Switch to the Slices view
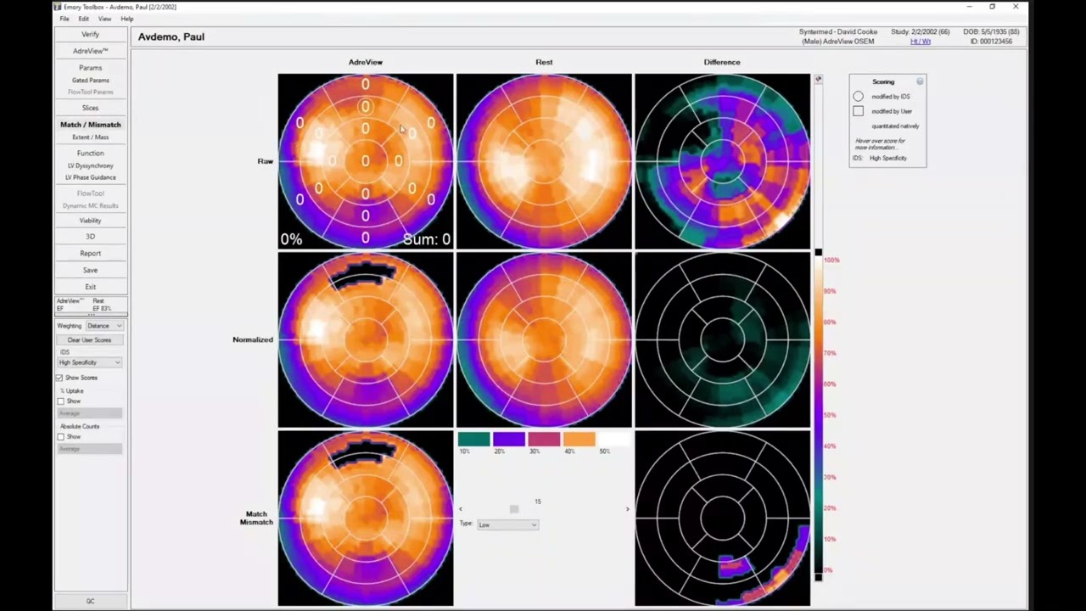The image size is (1086, 611). click(91, 108)
